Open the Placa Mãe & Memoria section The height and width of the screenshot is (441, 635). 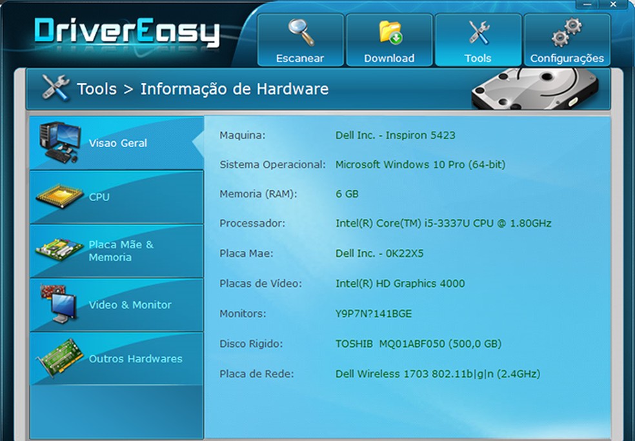116,251
